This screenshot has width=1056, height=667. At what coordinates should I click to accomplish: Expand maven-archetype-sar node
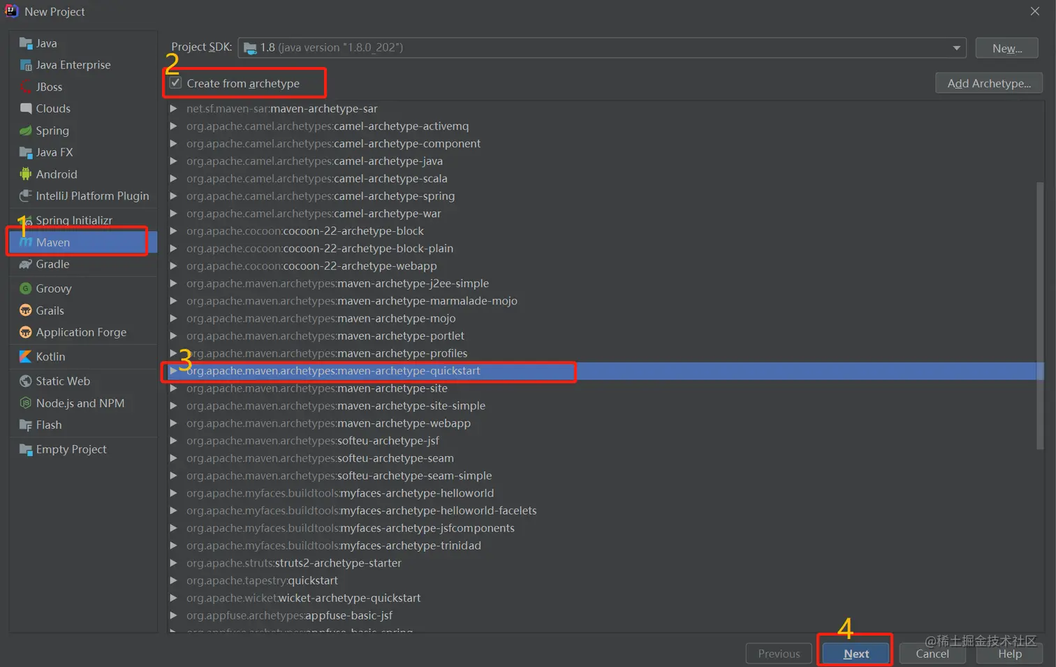coord(173,108)
